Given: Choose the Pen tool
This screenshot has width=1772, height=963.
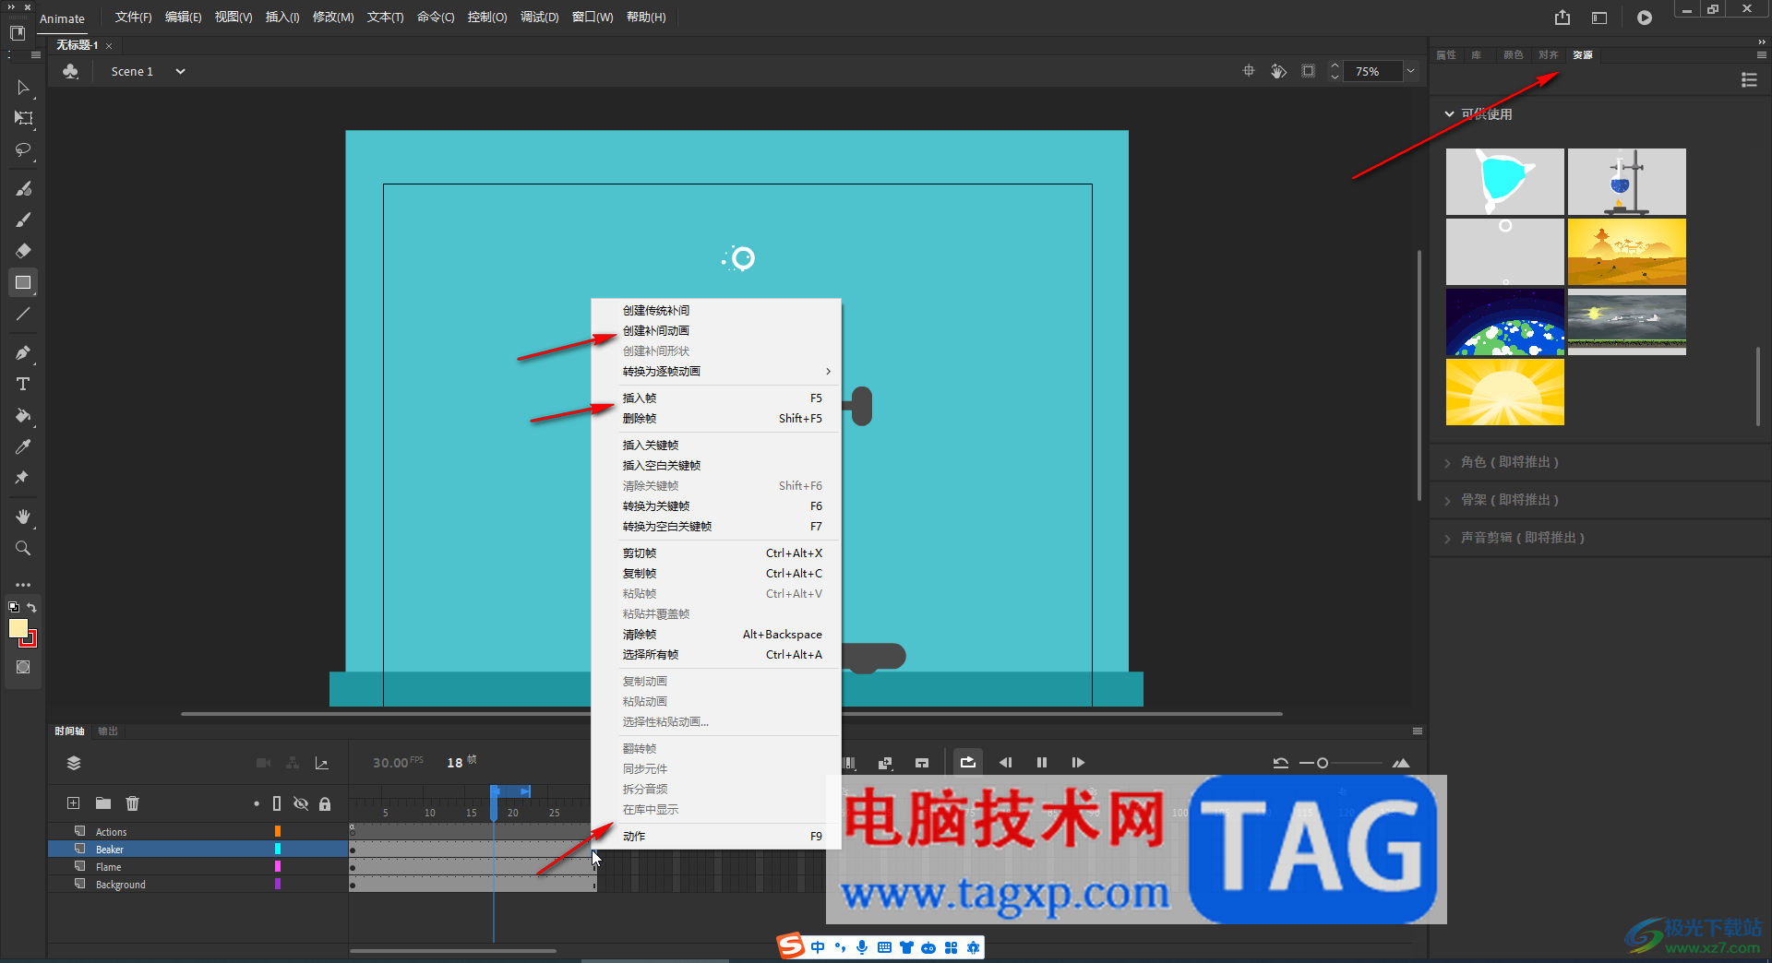Looking at the screenshot, I should point(23,352).
